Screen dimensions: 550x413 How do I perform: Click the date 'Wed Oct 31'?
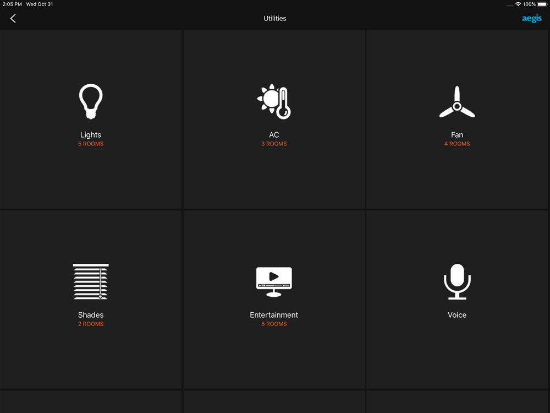(x=40, y=4)
